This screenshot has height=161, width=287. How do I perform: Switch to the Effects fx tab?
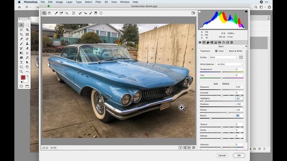point(224,42)
